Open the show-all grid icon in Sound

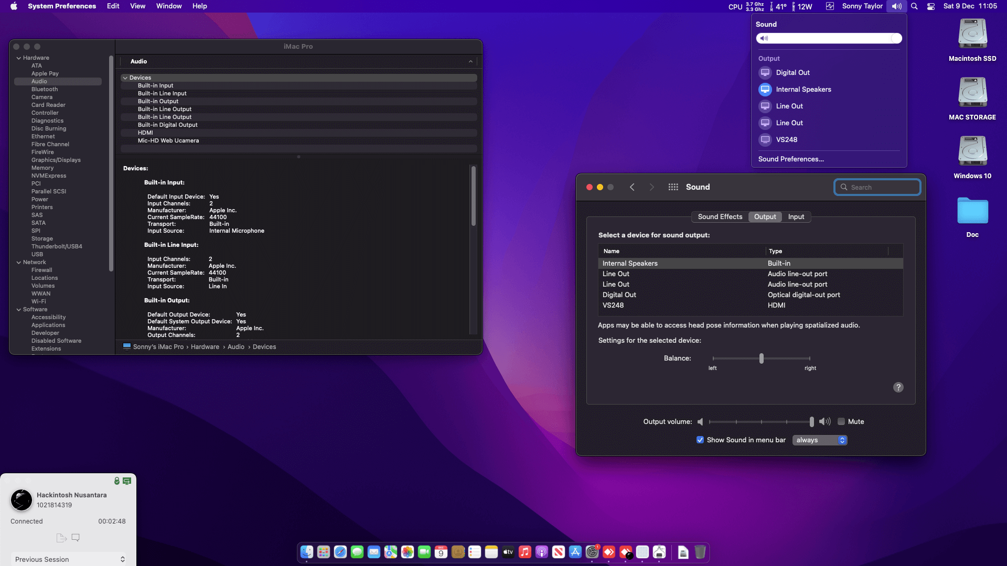tap(673, 187)
